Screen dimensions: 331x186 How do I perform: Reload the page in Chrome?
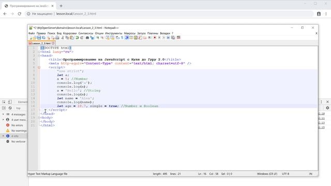pos(20,14)
